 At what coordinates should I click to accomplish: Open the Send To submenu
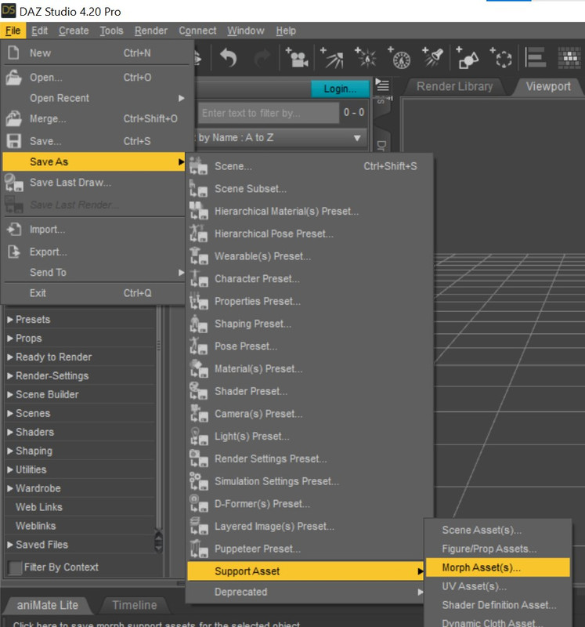point(94,272)
